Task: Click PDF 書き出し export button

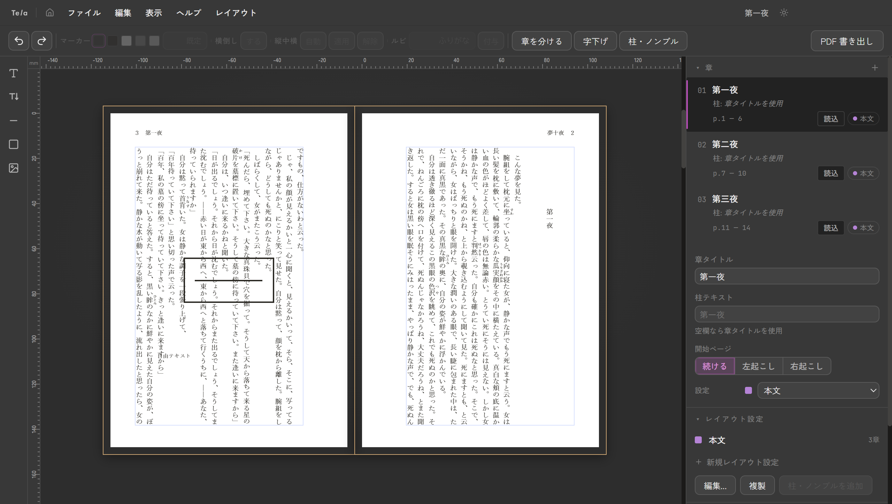Action: pos(847,41)
